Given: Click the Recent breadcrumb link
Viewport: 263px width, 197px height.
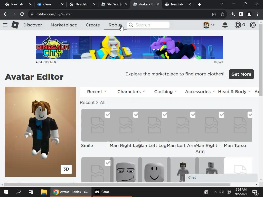Looking at the screenshot, I should [87, 102].
